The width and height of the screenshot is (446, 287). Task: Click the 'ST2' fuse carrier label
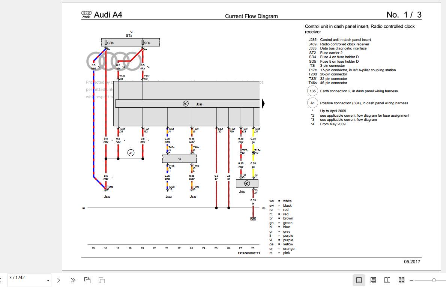(129, 36)
